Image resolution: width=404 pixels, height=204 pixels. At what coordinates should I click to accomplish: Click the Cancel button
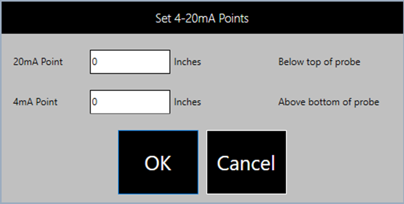tap(246, 162)
